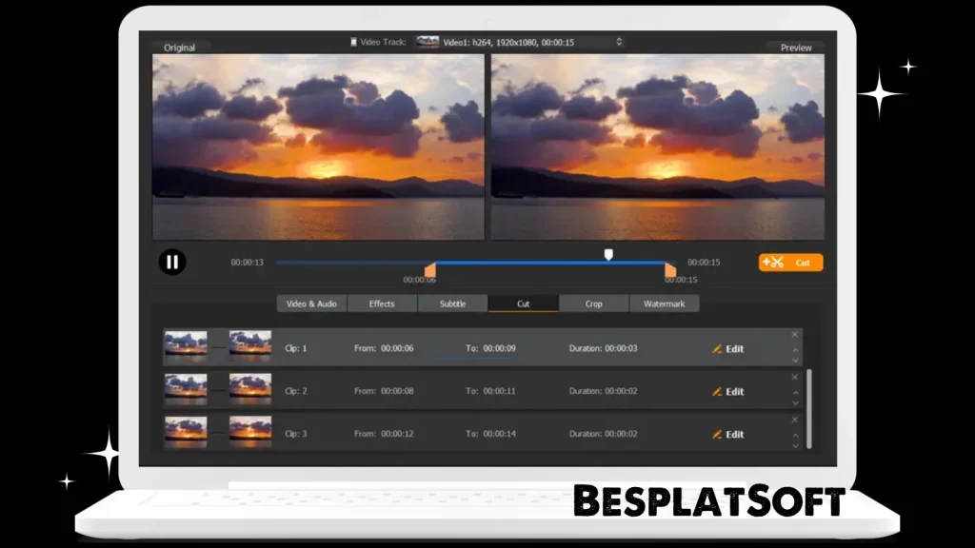Click the film icon beside Video Track label
975x548 pixels.
tap(352, 42)
